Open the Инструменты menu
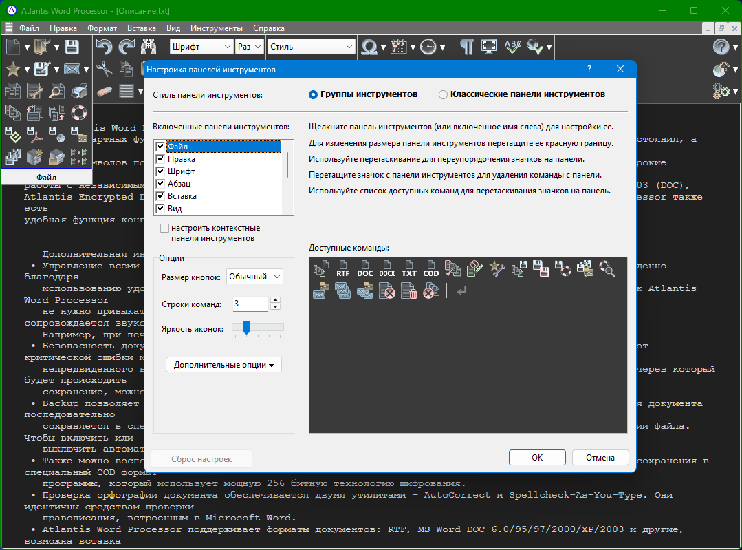Image resolution: width=742 pixels, height=550 pixels. click(x=217, y=28)
